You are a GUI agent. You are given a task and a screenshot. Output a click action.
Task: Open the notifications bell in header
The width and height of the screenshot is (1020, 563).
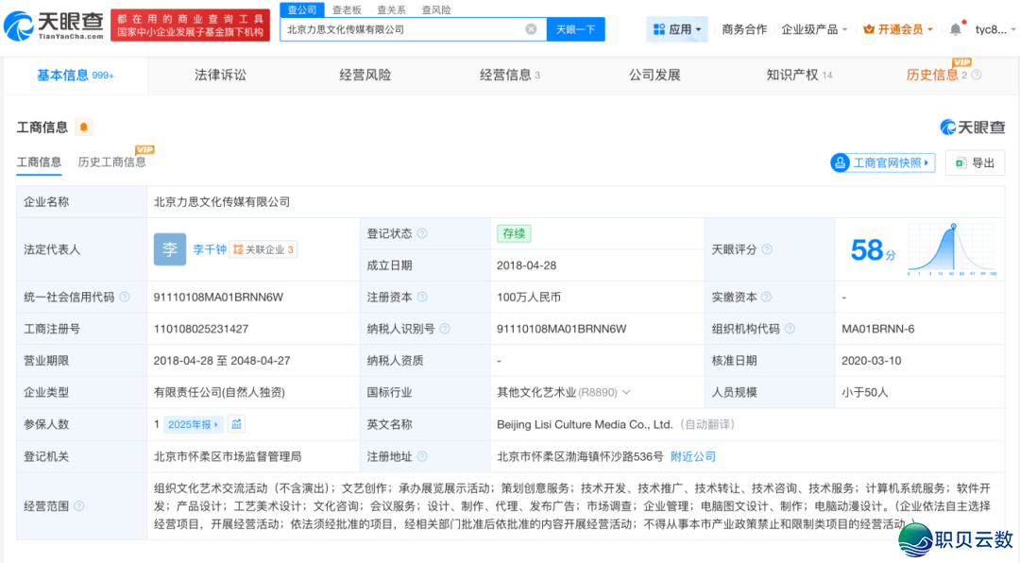click(955, 29)
